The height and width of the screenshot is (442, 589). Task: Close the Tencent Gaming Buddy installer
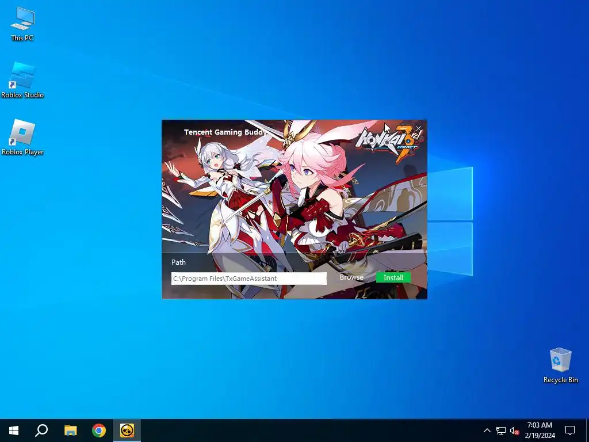[x=418, y=129]
